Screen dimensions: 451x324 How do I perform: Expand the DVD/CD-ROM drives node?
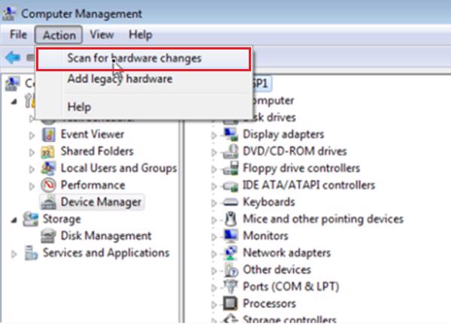214,151
